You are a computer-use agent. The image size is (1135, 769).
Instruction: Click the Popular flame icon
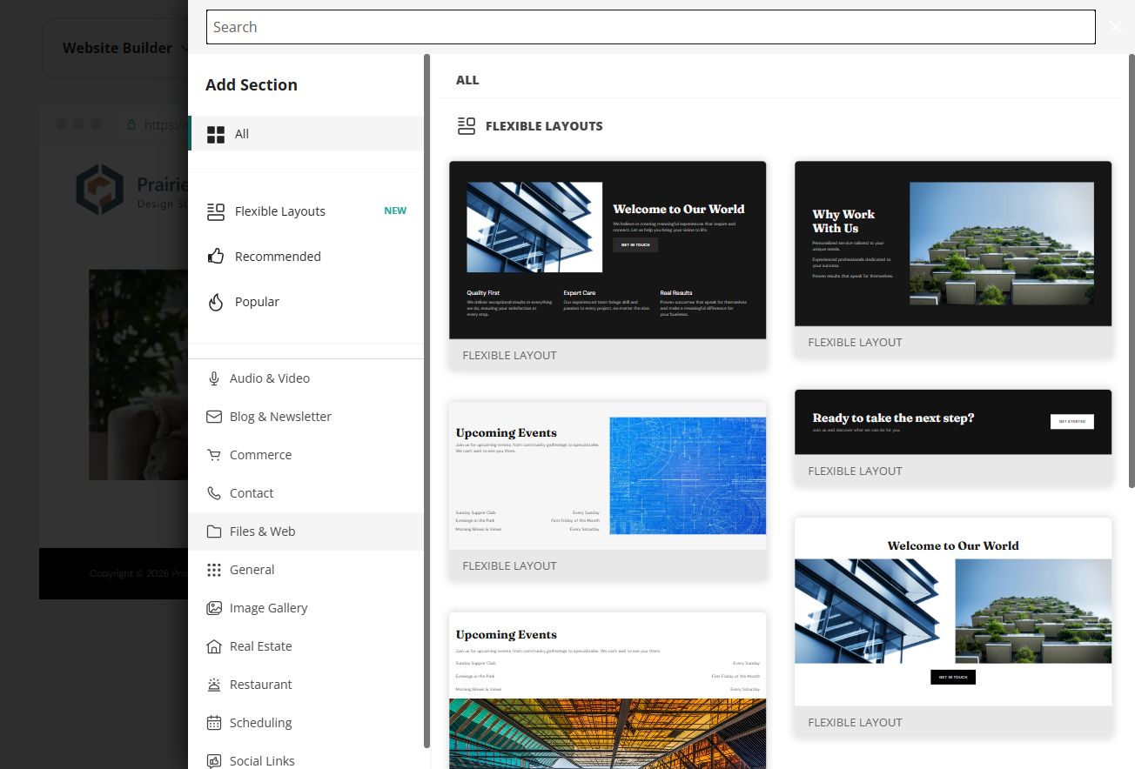pos(216,302)
